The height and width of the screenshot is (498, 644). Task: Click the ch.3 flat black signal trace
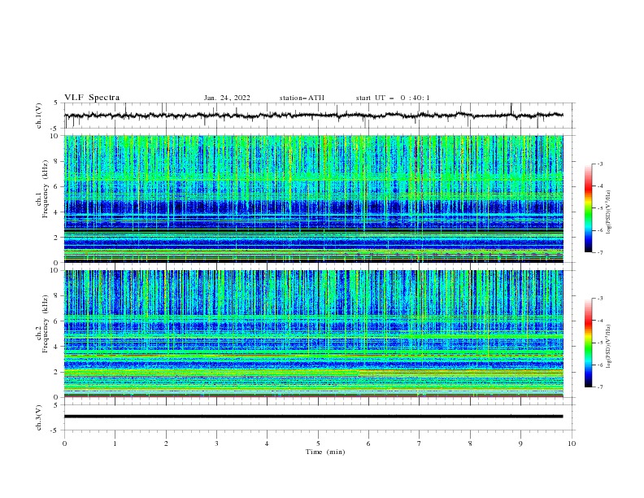(313, 417)
